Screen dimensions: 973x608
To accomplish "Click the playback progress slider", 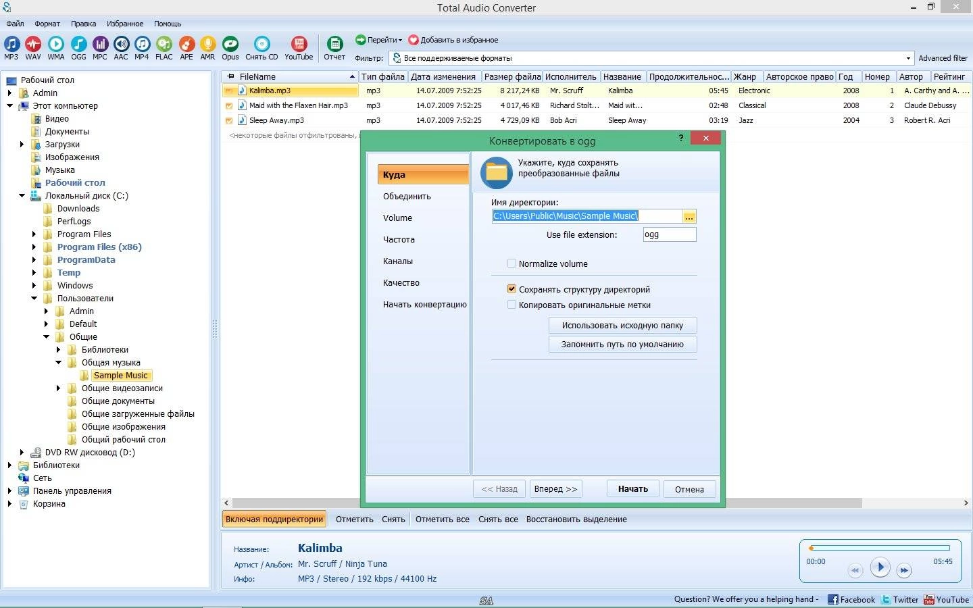I will click(879, 548).
